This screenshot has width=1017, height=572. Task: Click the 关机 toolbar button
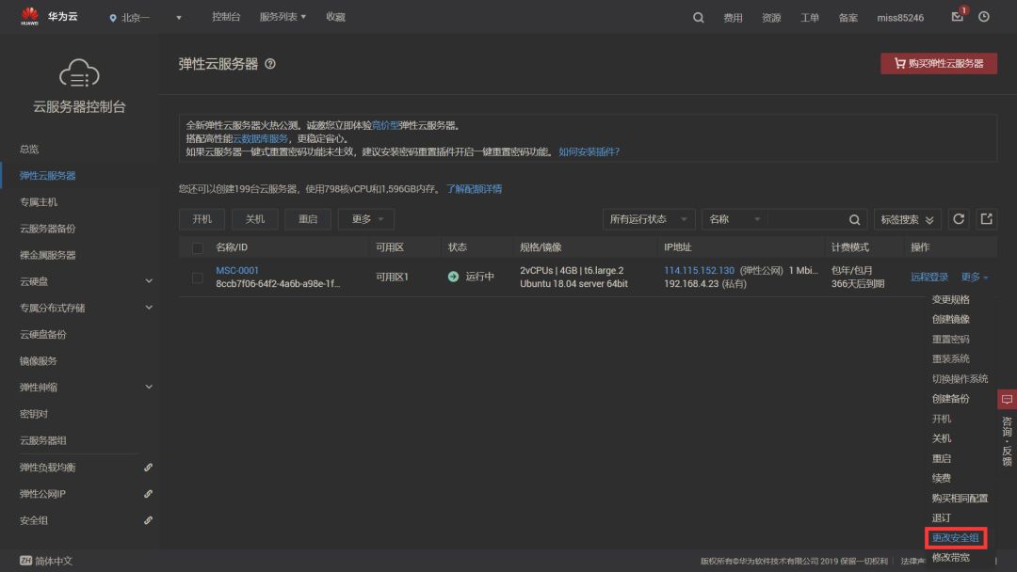255,219
